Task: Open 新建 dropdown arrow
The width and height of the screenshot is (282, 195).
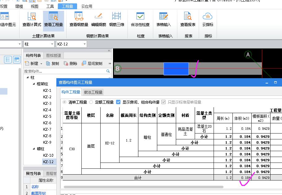Action: pos(41,64)
